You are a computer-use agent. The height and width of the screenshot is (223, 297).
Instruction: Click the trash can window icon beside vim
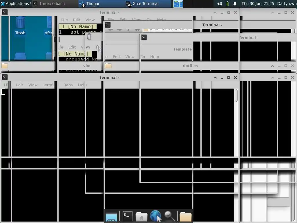(x=89, y=37)
